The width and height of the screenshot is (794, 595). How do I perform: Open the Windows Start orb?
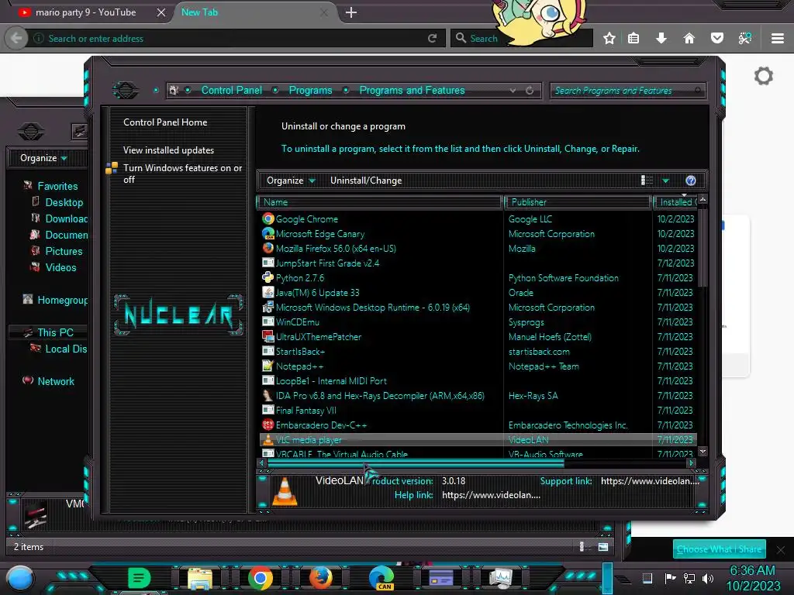pos(19,579)
